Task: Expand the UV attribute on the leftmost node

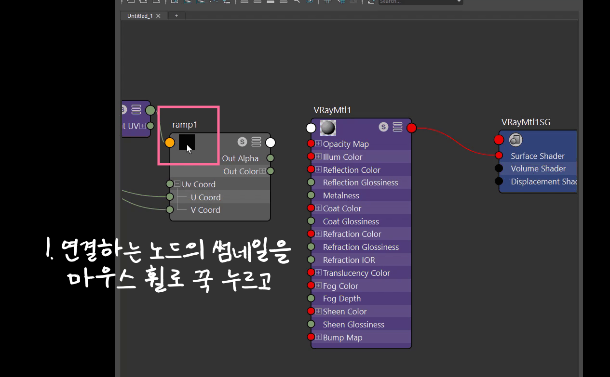Action: pos(142,126)
